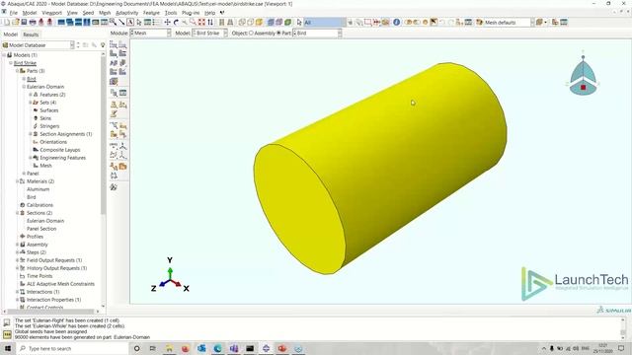Image resolution: width=632 pixels, height=355 pixels.
Task: Select the Part object radio button
Action: (278, 33)
